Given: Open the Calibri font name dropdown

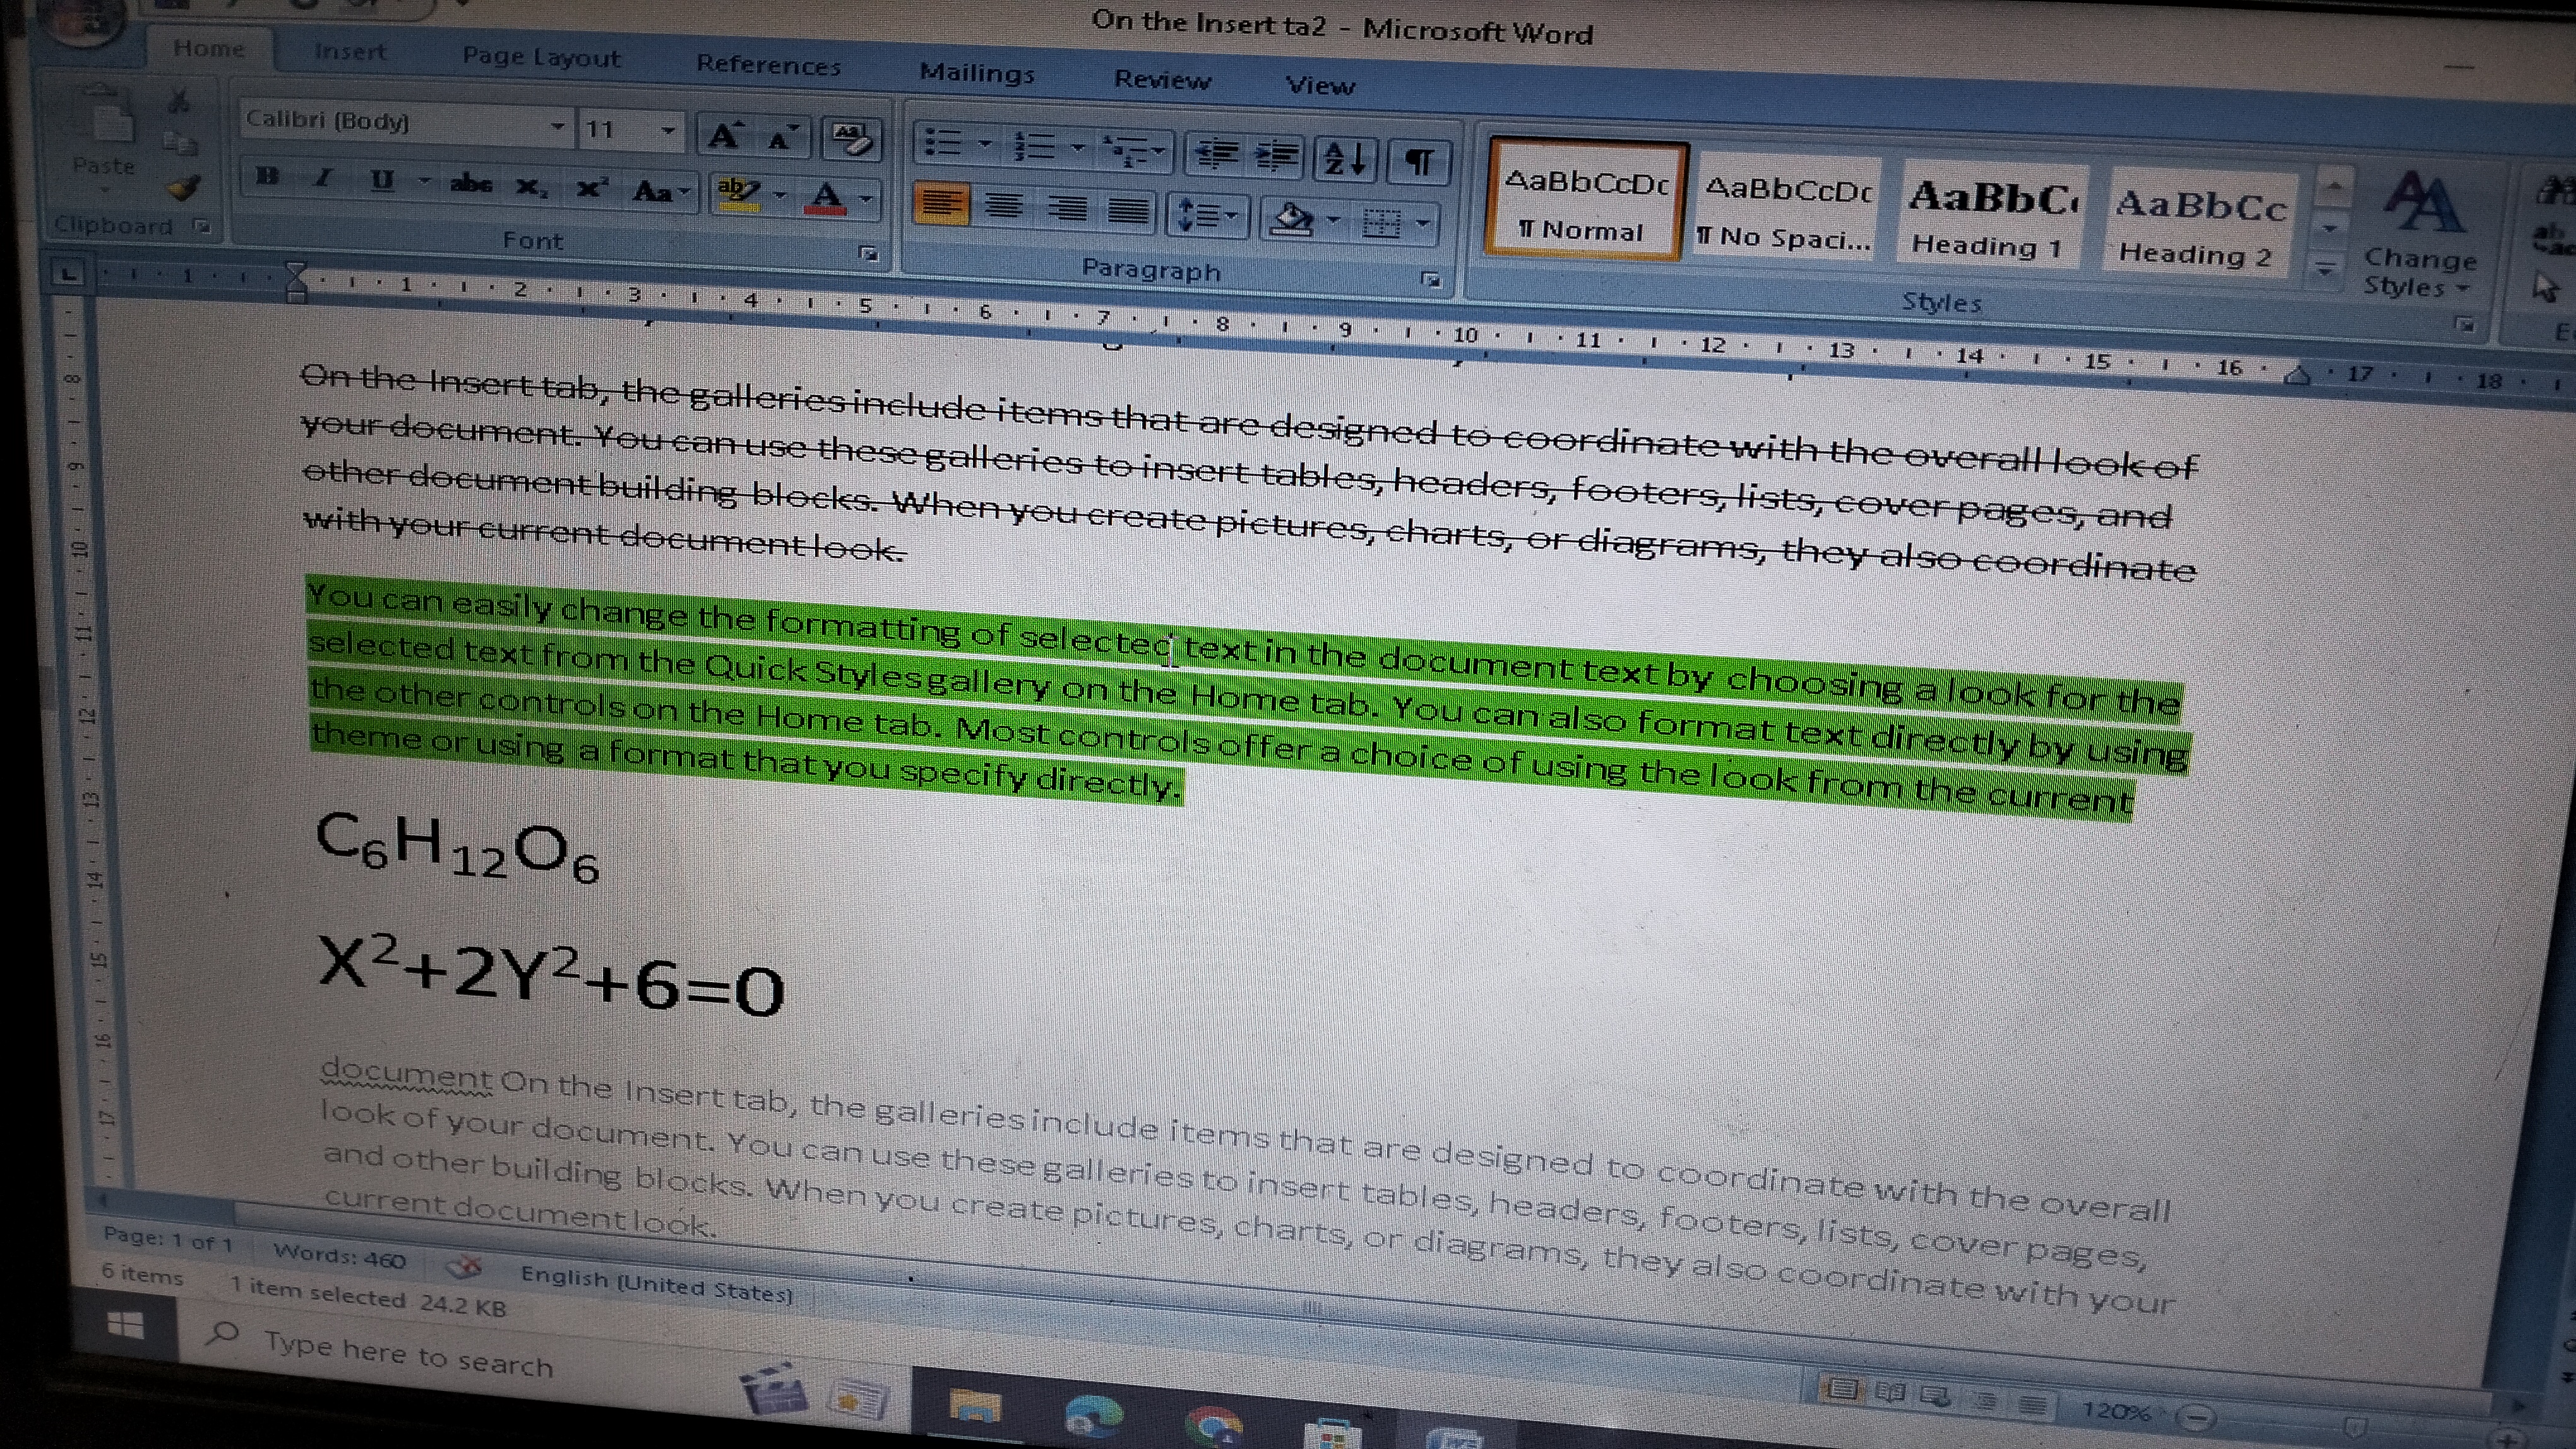Looking at the screenshot, I should pos(557,127).
